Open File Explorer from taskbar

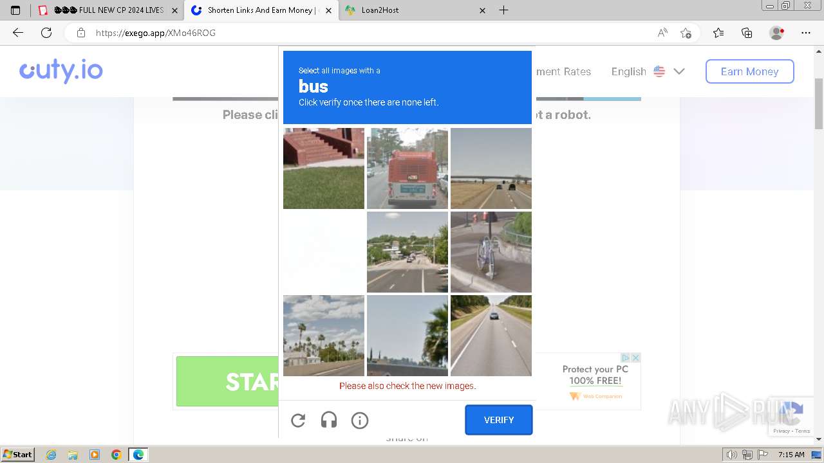pos(73,455)
